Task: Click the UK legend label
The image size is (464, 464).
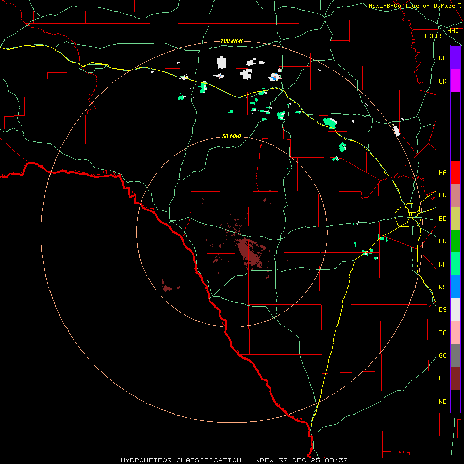Action: (x=442, y=81)
